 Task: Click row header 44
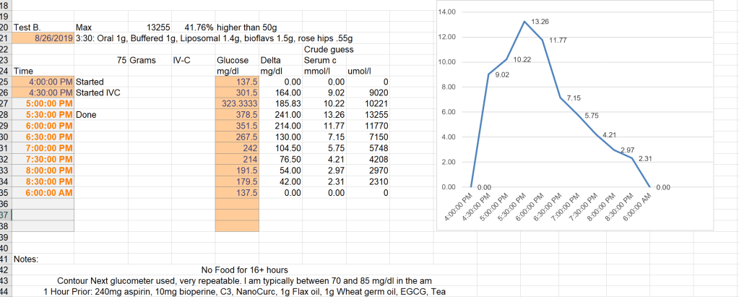(x=4, y=291)
